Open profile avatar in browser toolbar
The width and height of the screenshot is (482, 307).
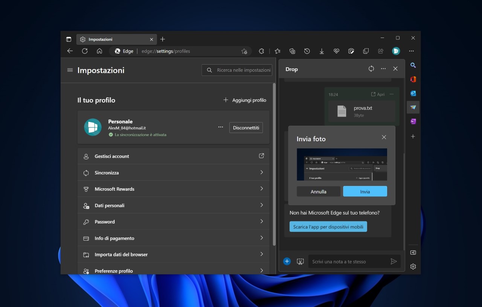[x=396, y=51]
